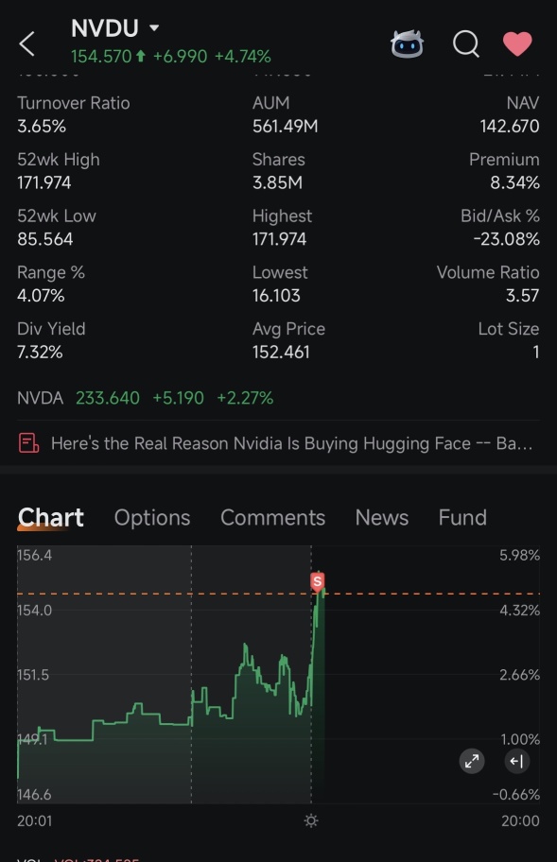
Task: Select the Chart tab
Action: click(x=50, y=517)
